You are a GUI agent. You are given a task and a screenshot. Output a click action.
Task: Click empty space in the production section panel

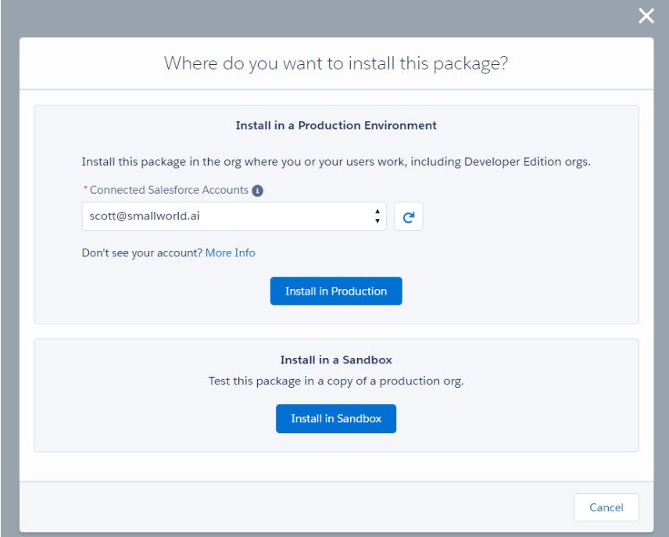[x=531, y=266]
